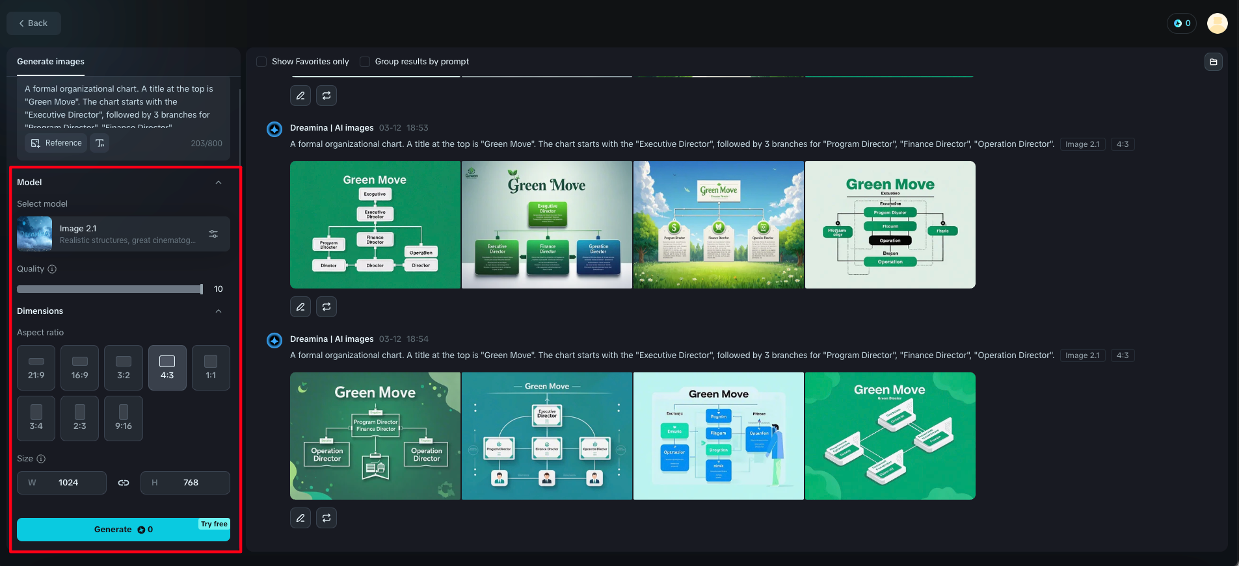Click the Image 2.1 tag on 18:53 prompt
Viewport: 1239px width, 566px height.
pos(1082,144)
